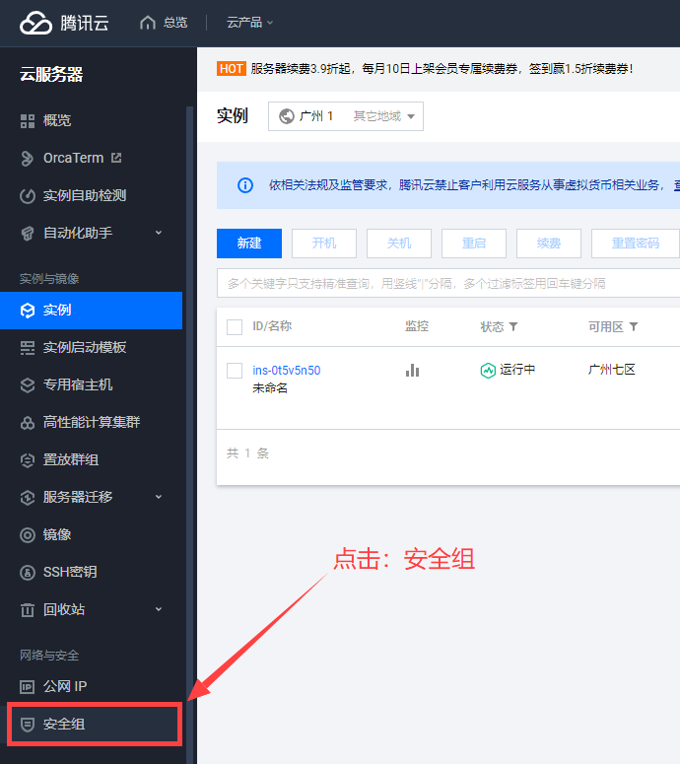
Task: Select 实例启动模板 in the sidebar
Action: 84,347
